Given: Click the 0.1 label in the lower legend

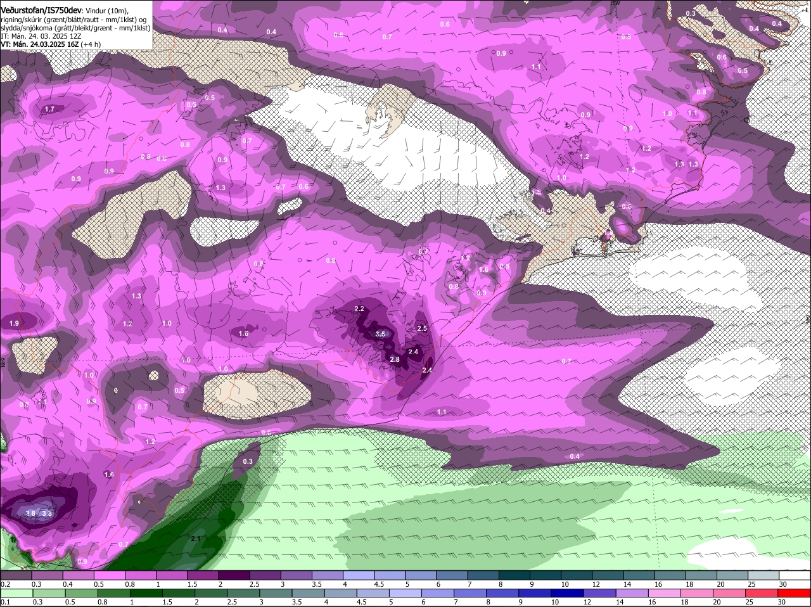Looking at the screenshot, I should point(5,602).
